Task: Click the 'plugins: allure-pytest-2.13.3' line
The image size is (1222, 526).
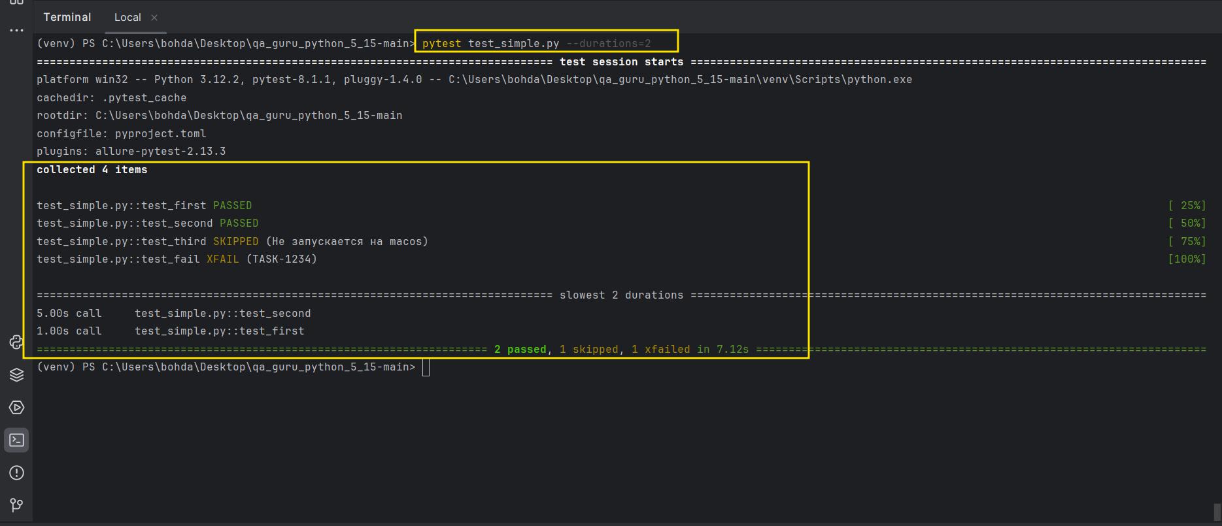Action: click(x=131, y=152)
